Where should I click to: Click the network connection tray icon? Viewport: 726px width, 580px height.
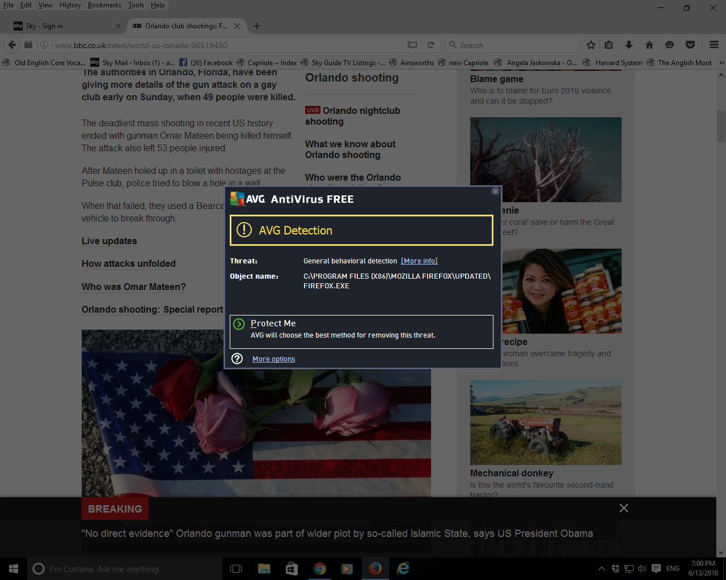629,569
